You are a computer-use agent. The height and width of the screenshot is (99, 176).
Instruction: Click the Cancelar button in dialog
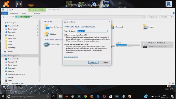pos(105,62)
